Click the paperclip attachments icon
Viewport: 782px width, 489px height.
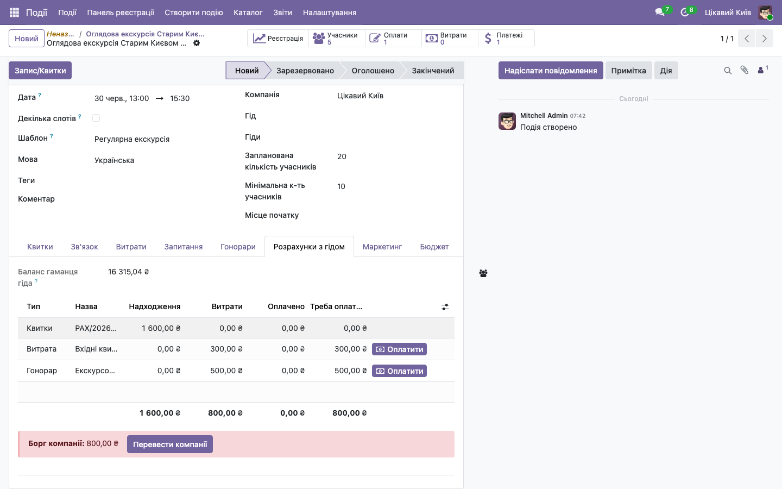(x=745, y=70)
